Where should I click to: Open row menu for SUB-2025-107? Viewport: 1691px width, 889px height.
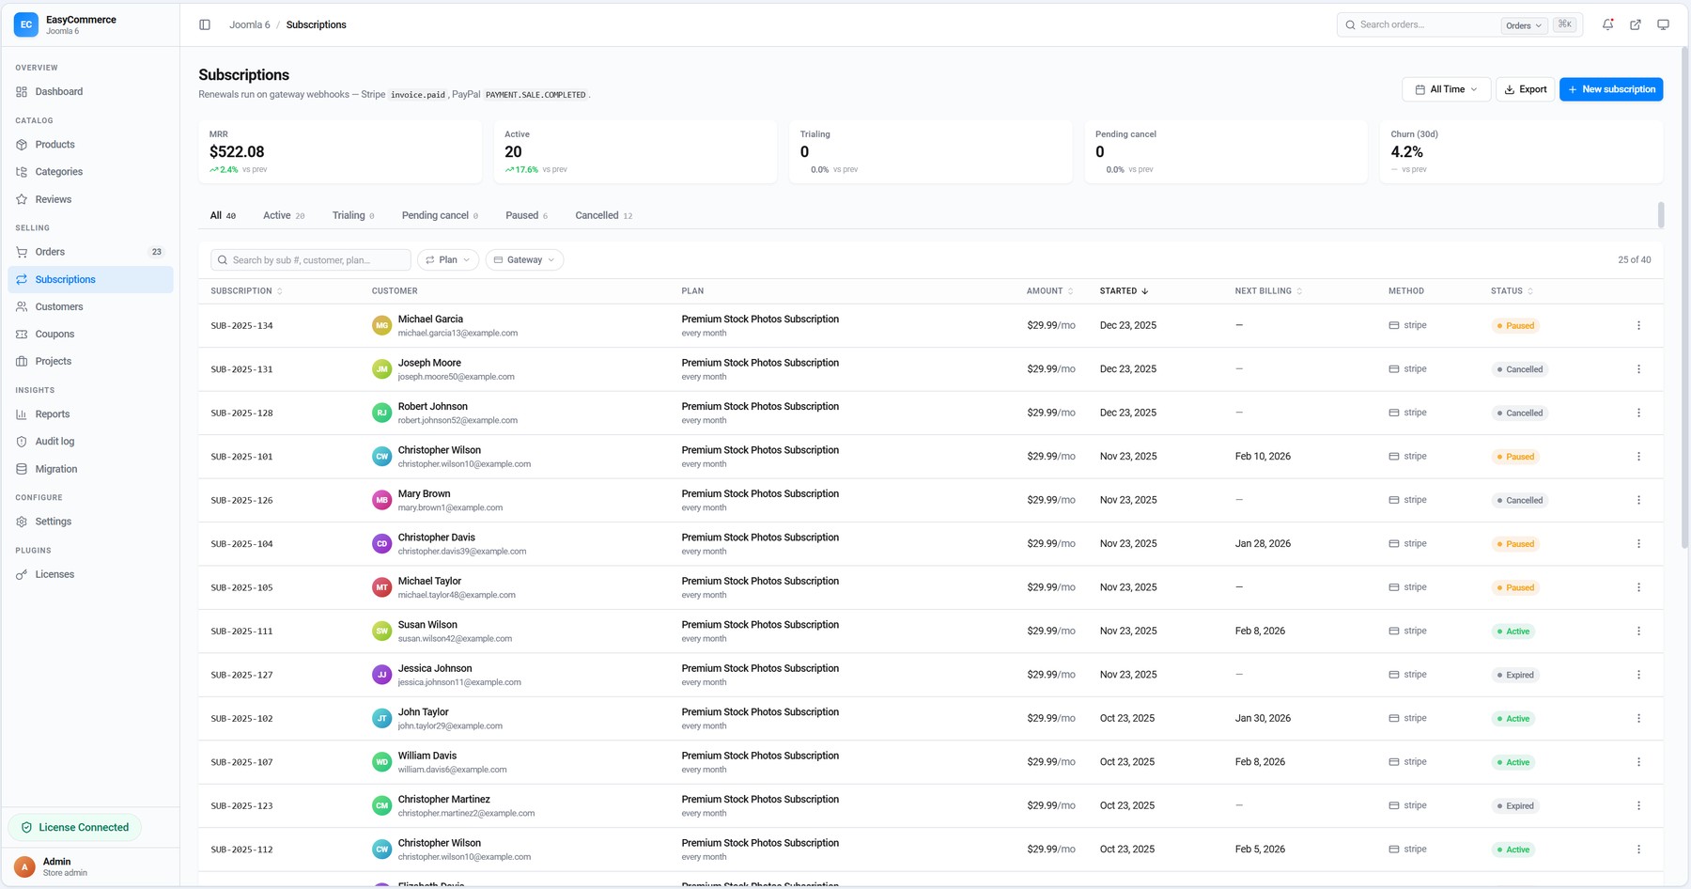[x=1638, y=762]
